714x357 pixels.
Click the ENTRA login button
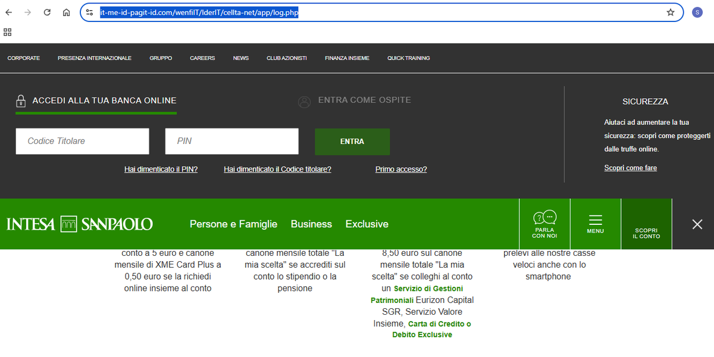tap(352, 142)
